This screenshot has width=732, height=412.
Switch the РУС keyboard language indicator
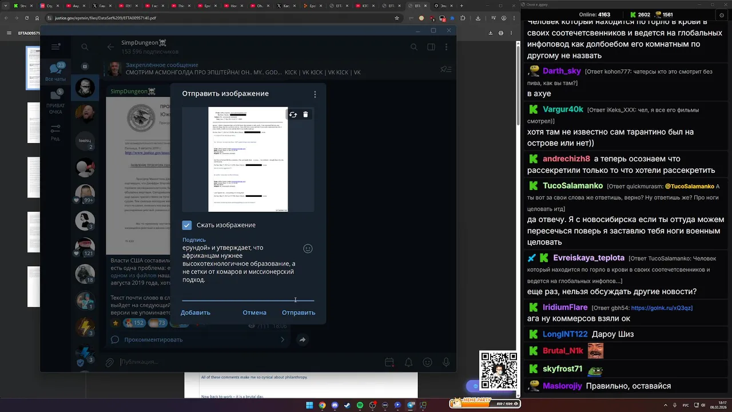pos(686,405)
